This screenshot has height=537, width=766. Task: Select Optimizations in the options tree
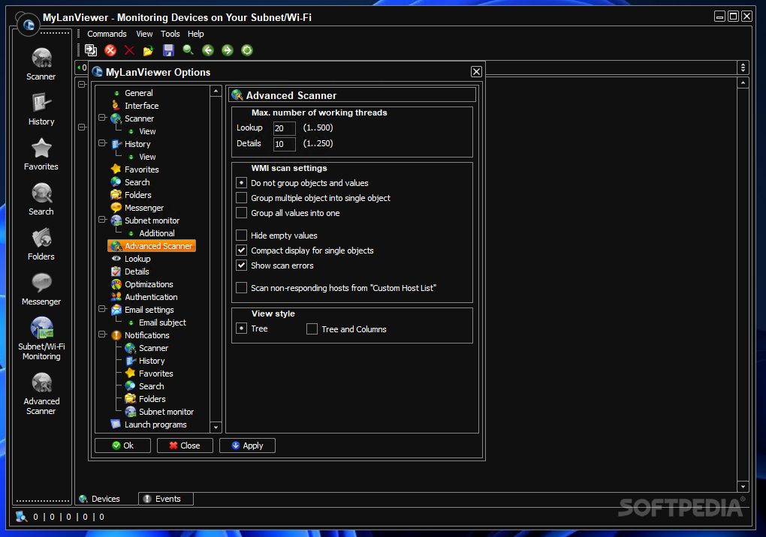point(149,284)
